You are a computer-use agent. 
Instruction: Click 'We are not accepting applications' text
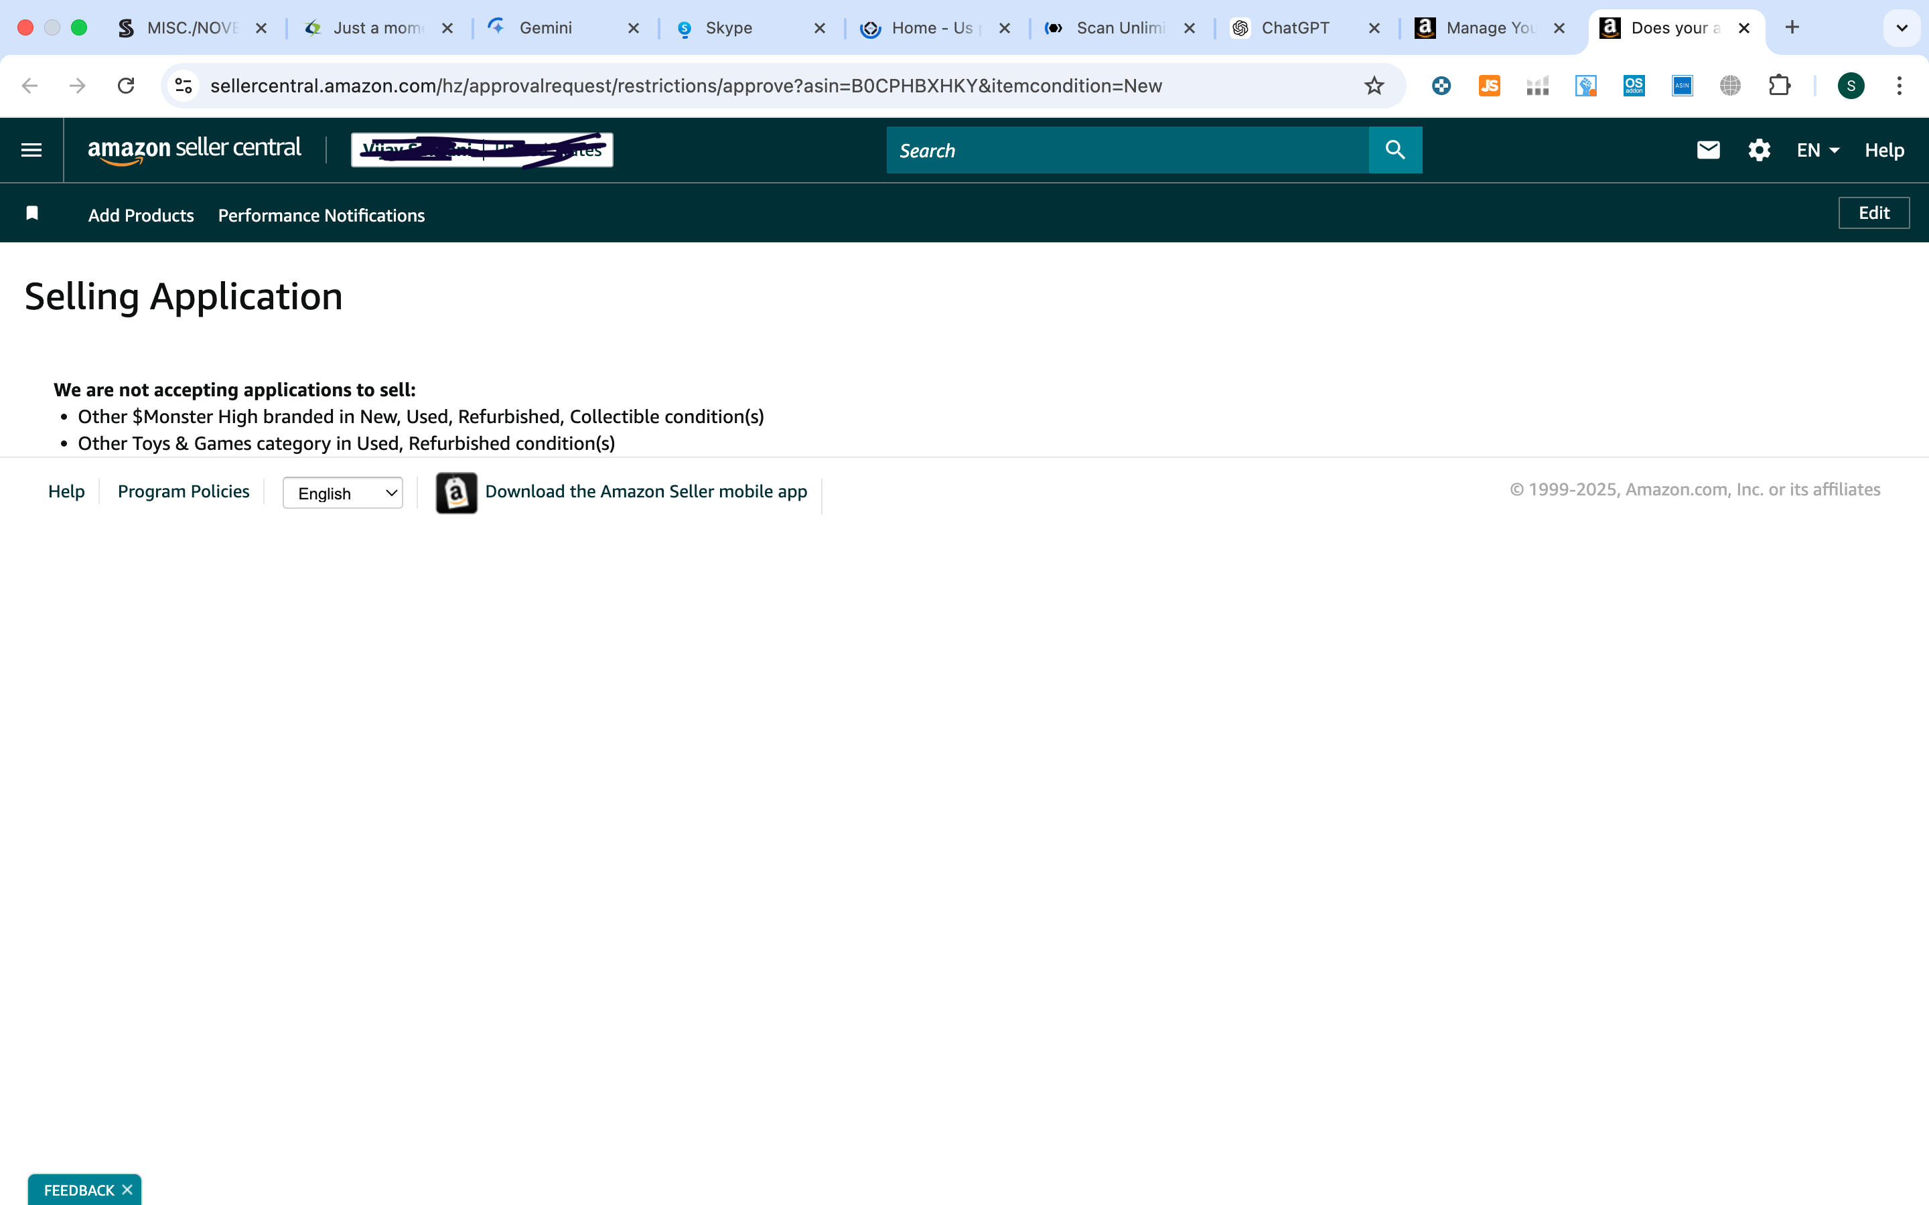234,390
